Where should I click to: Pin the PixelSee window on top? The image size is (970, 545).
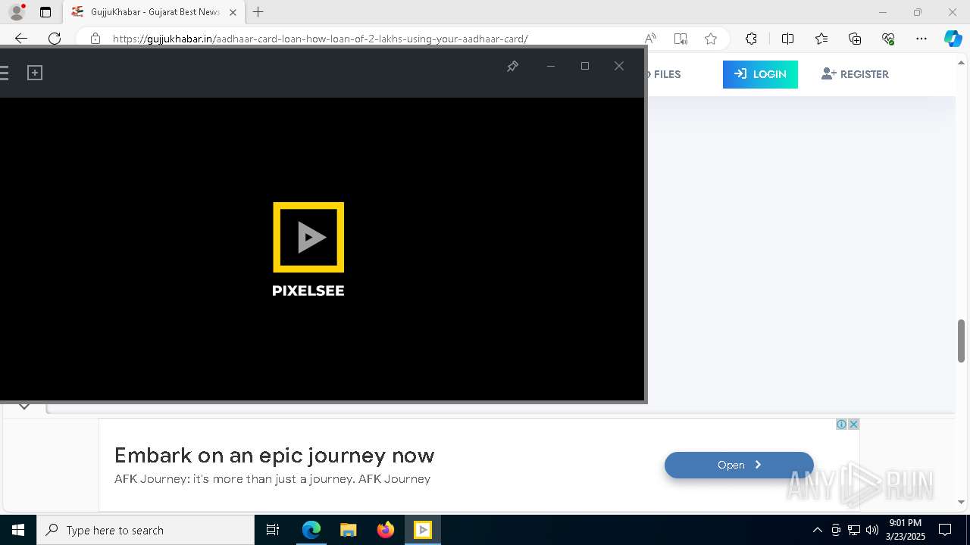click(x=512, y=66)
